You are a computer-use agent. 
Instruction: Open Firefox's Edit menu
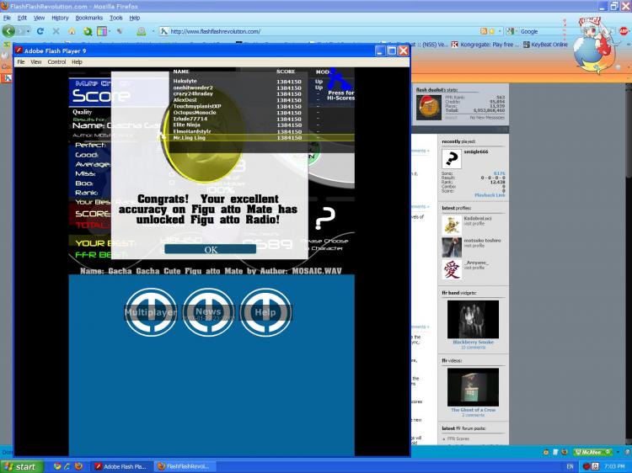click(22, 18)
